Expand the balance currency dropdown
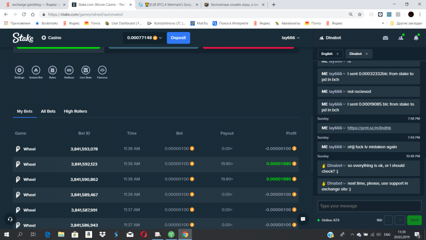Viewport: 426px width, 240px height. 160,38
